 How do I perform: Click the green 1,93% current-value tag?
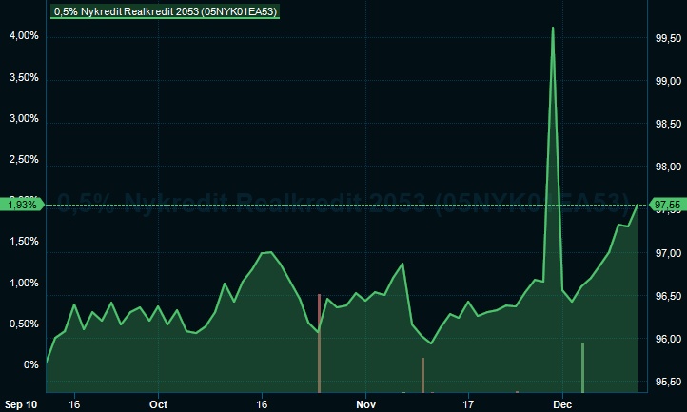[x=21, y=205]
